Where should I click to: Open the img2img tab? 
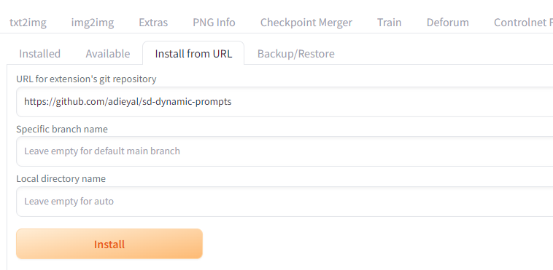click(x=93, y=23)
